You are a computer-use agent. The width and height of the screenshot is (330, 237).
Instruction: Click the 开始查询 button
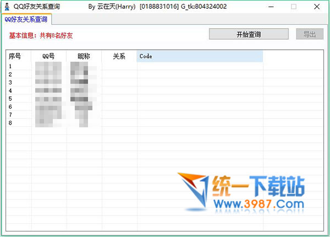coord(249,34)
